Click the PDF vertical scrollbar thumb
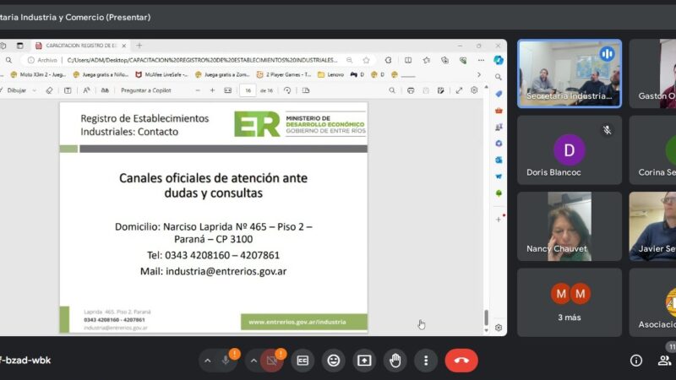Image resolution: width=676 pixels, height=380 pixels. (487, 318)
